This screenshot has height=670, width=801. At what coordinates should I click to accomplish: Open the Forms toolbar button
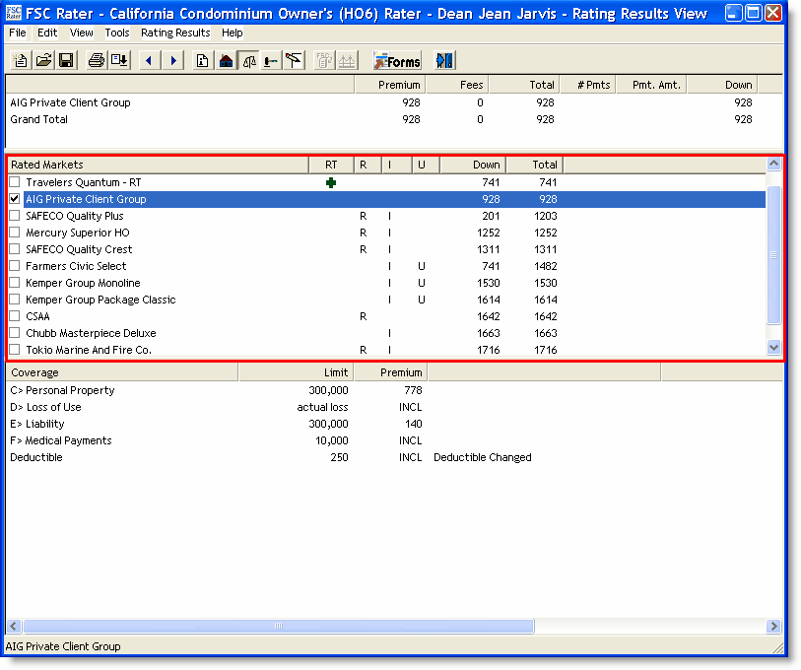(x=397, y=61)
